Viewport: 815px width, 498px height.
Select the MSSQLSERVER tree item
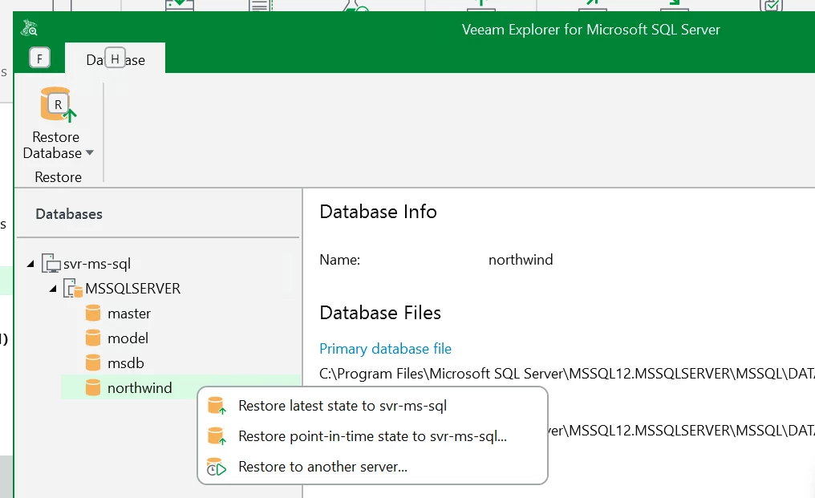[132, 289]
